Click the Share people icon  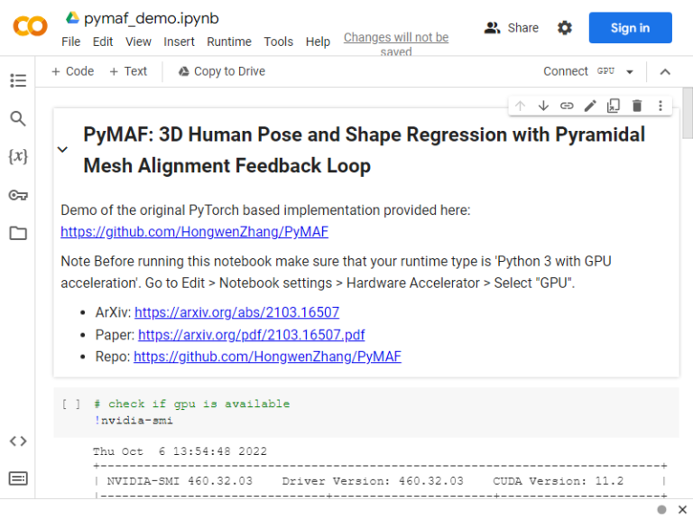tap(492, 28)
